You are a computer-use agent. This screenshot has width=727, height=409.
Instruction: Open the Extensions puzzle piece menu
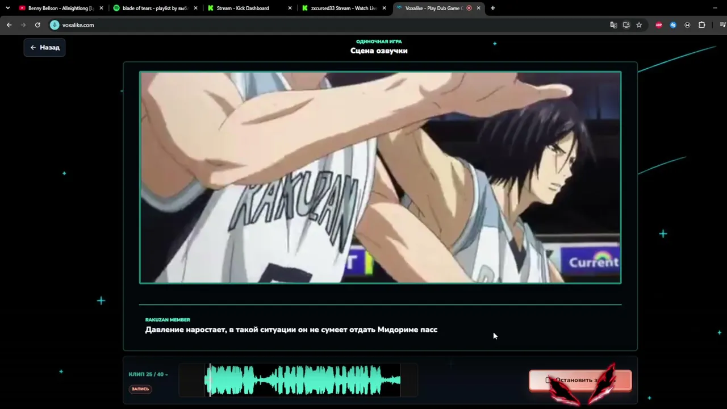702,25
